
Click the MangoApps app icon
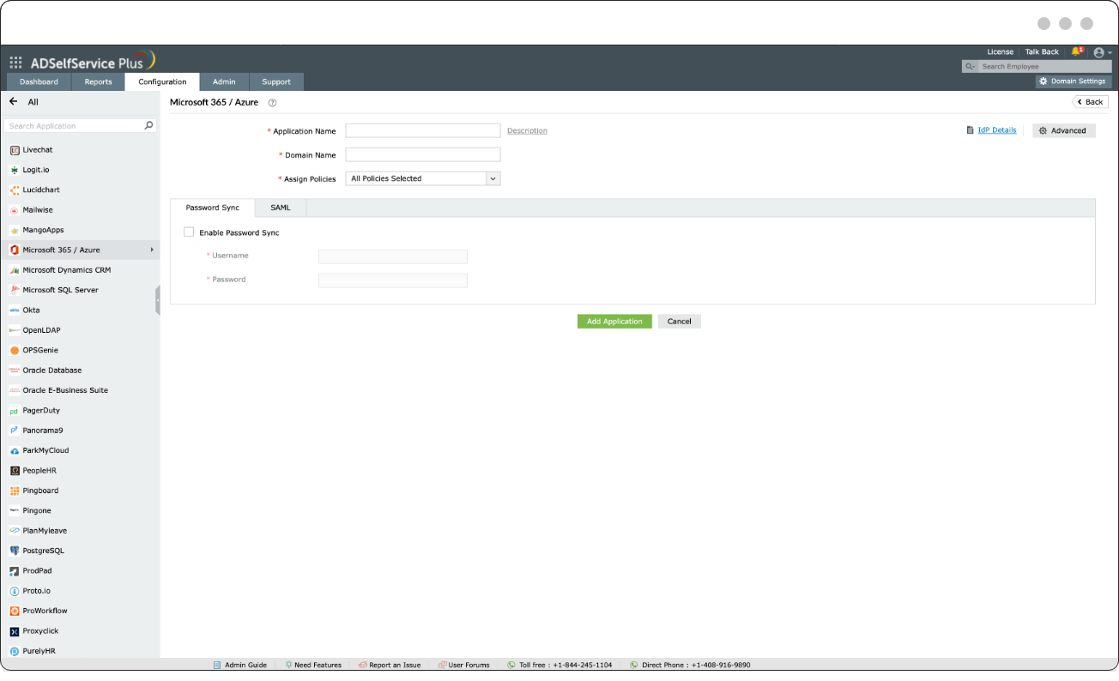[15, 230]
